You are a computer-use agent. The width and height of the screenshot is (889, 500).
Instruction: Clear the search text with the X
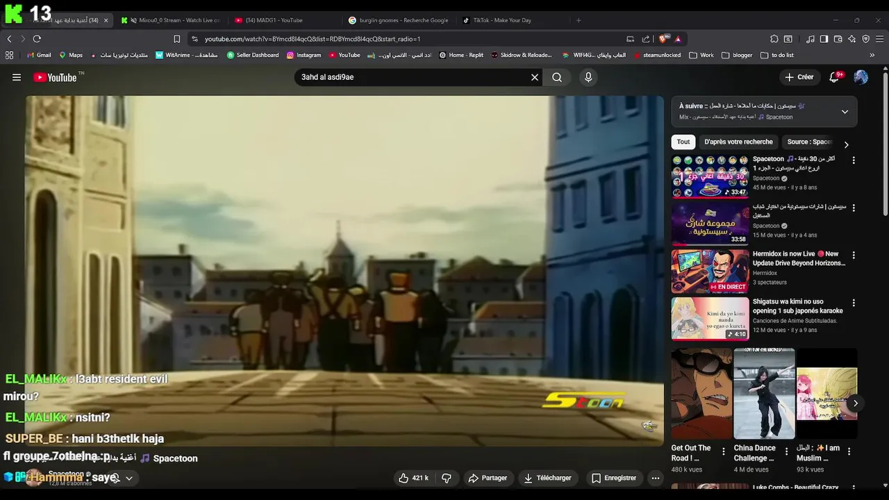[x=535, y=77]
